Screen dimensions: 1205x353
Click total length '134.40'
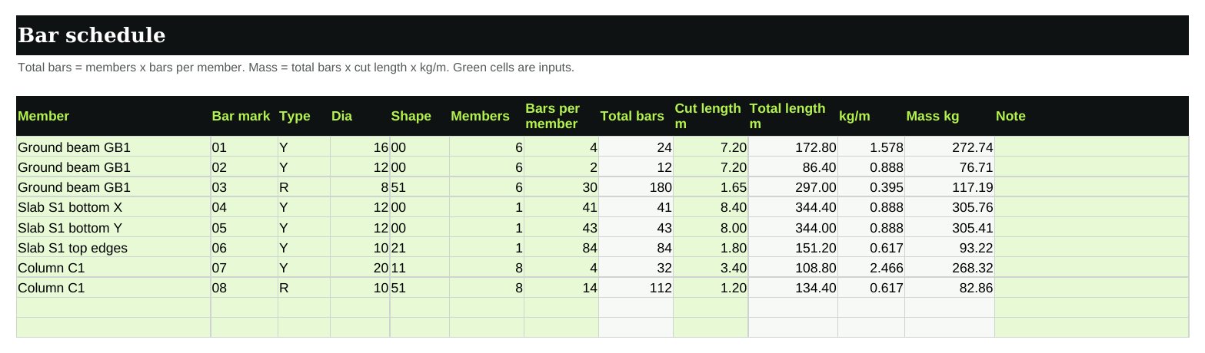[x=793, y=288]
